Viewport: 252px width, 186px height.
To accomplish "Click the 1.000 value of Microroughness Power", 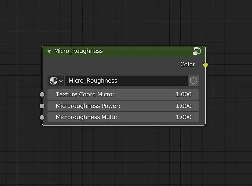I will tap(183, 106).
